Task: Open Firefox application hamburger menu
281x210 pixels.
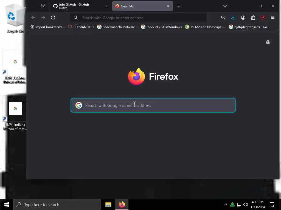Action: point(273,17)
